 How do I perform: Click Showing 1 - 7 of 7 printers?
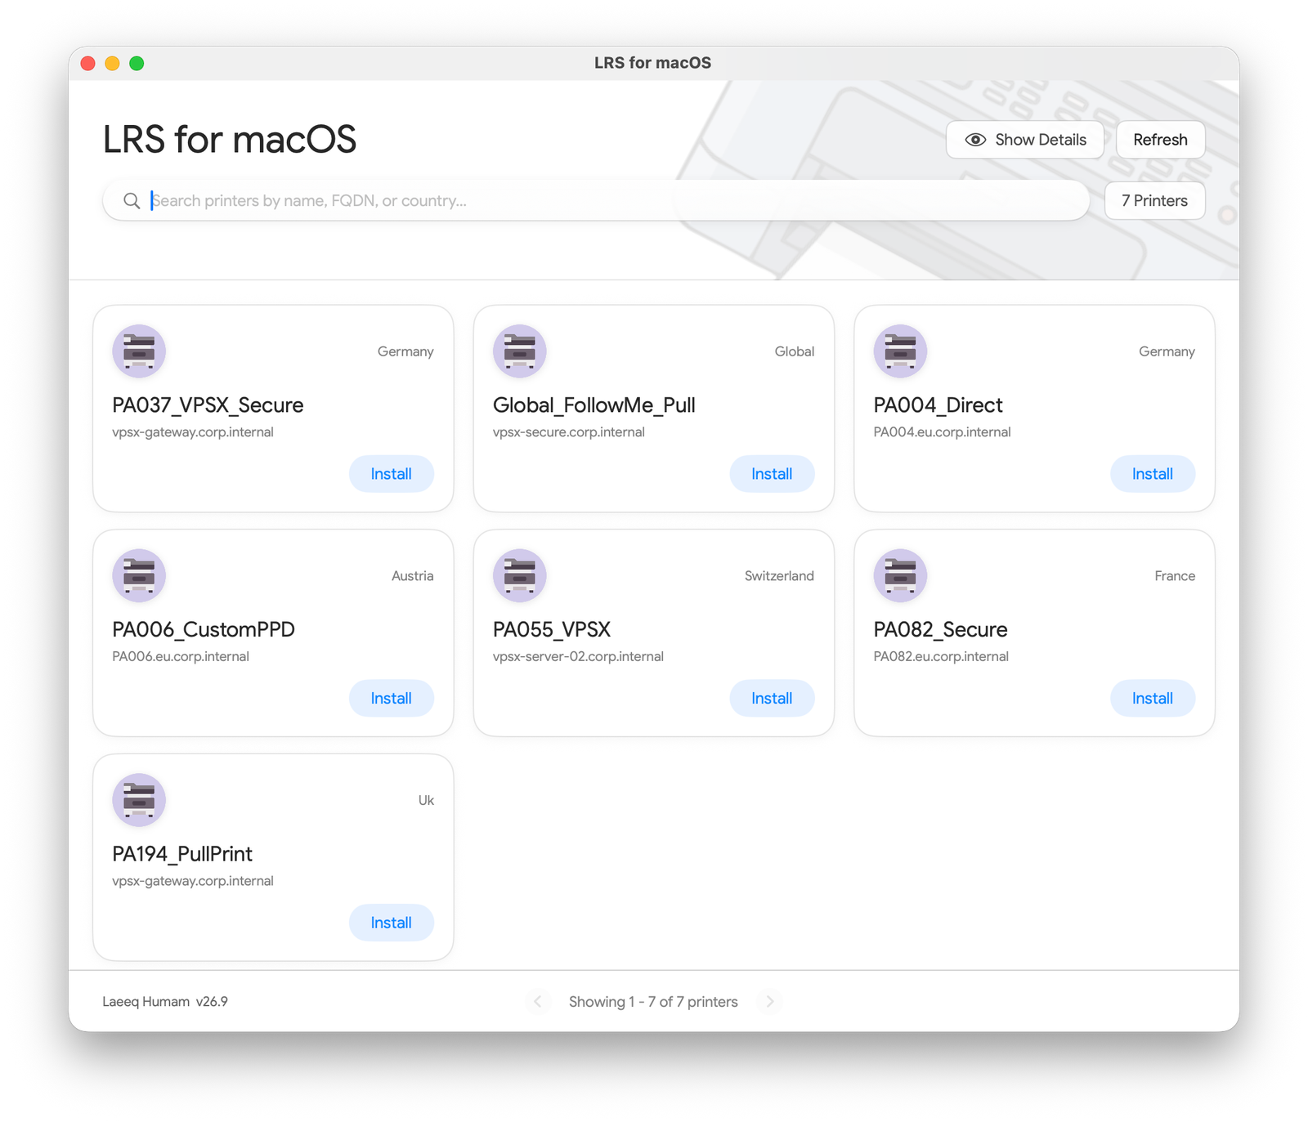pos(653,1002)
